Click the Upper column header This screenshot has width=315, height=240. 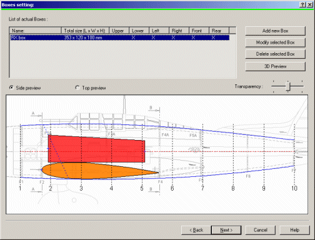click(x=119, y=31)
